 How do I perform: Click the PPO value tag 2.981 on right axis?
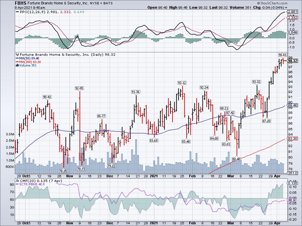tap(292, 12)
